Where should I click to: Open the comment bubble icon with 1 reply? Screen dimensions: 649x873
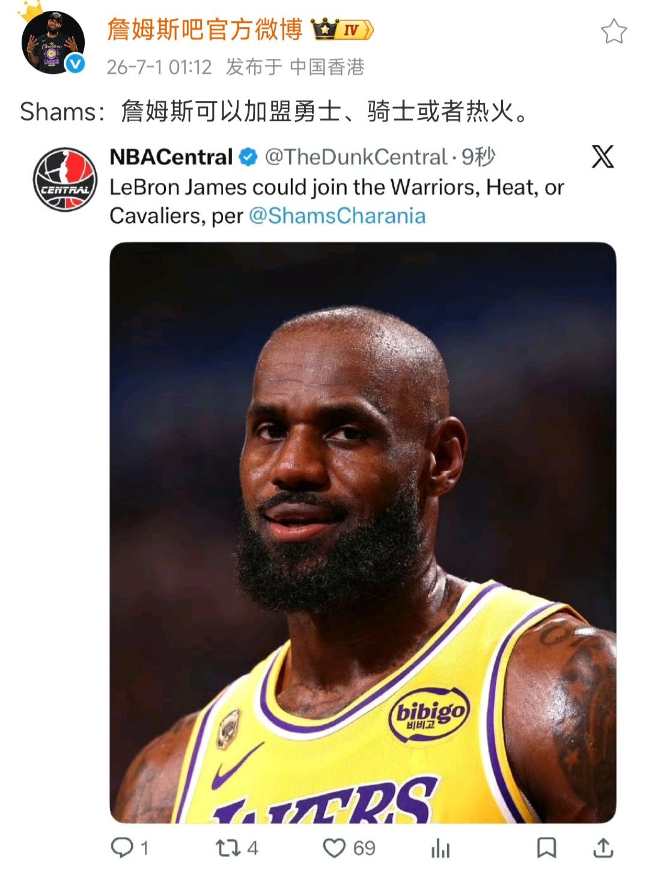tap(122, 848)
